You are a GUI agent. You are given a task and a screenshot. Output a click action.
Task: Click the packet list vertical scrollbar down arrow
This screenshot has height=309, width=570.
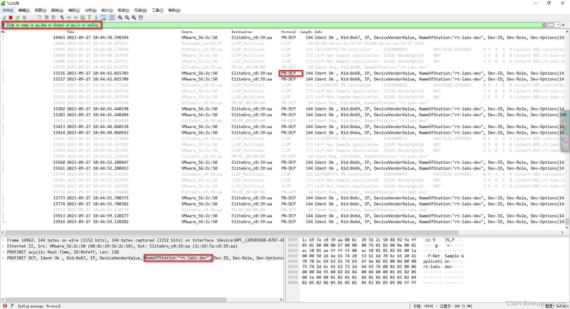coord(567,228)
